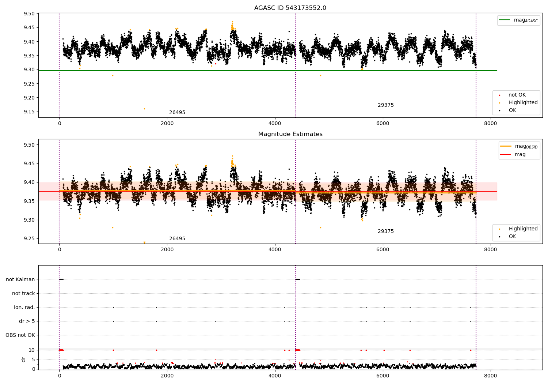Click the '8000' x-axis tick of the bottom plot

(x=491, y=375)
